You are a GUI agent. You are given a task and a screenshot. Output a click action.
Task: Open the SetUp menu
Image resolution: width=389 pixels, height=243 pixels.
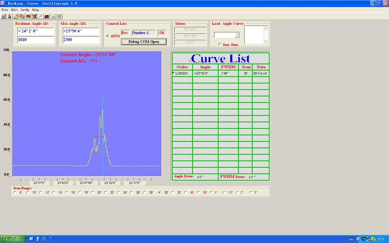[x=25, y=9]
